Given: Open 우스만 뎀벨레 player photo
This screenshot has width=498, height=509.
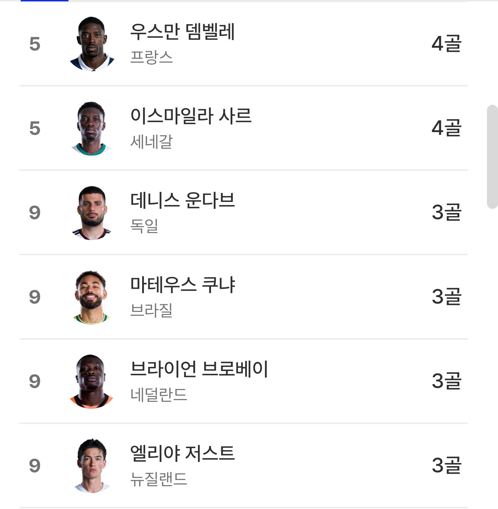Looking at the screenshot, I should pyautogui.click(x=92, y=44).
